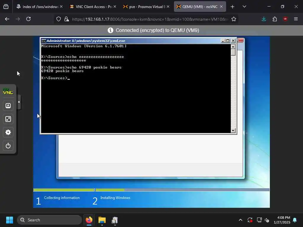The width and height of the screenshot is (303, 227).
Task: Switch to the Index of /isos/windows tab
Action: [39, 7]
